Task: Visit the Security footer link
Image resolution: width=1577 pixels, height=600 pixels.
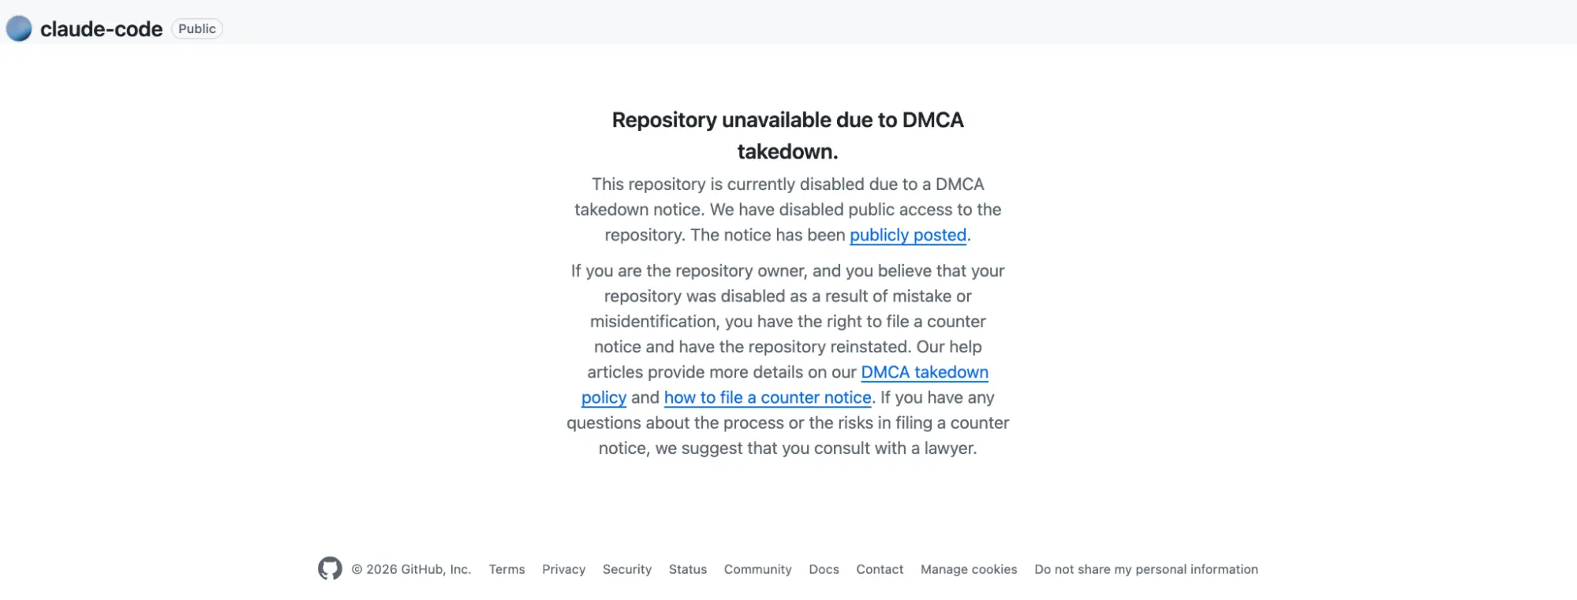Action: coord(627,569)
